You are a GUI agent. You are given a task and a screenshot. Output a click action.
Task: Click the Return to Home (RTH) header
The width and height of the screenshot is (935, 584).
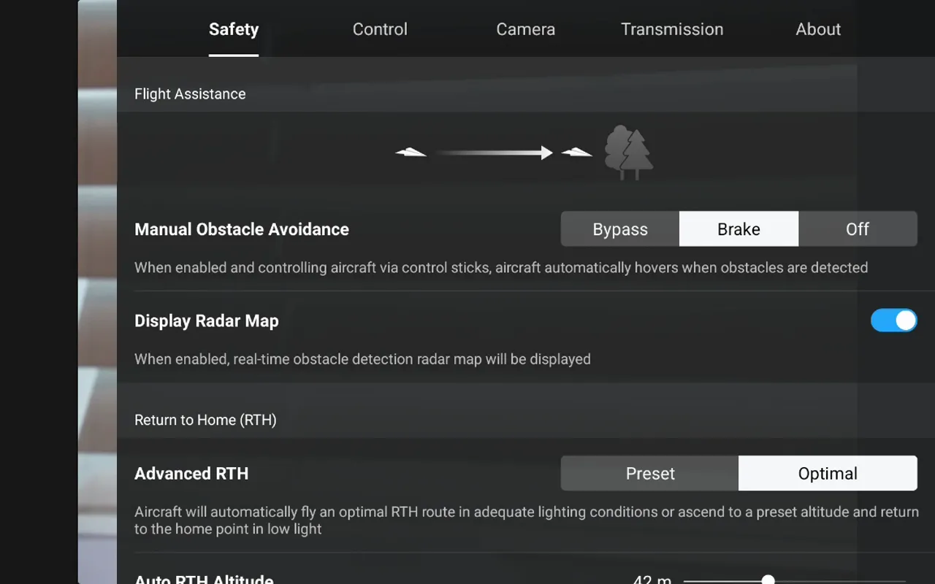205,420
